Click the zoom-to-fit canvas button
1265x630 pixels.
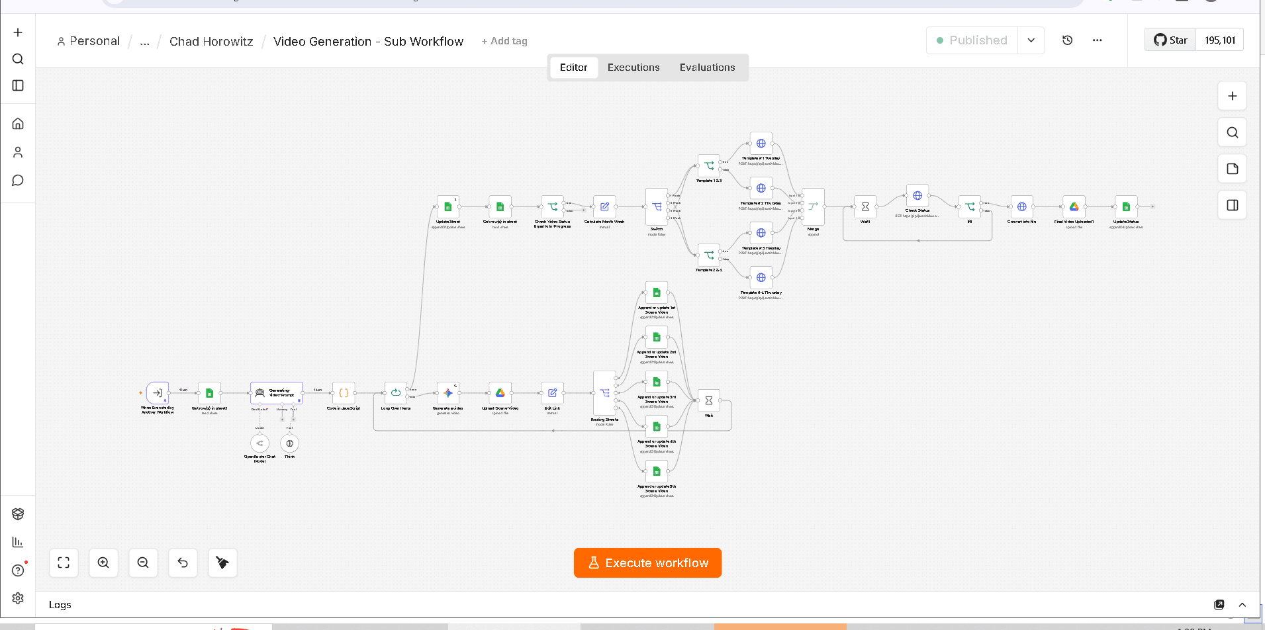[x=64, y=562]
